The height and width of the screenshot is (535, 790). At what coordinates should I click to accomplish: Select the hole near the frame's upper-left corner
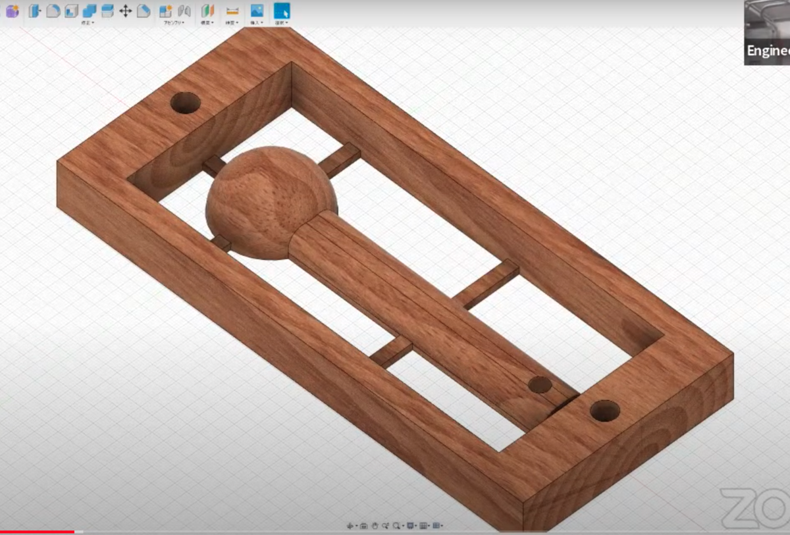click(x=186, y=103)
